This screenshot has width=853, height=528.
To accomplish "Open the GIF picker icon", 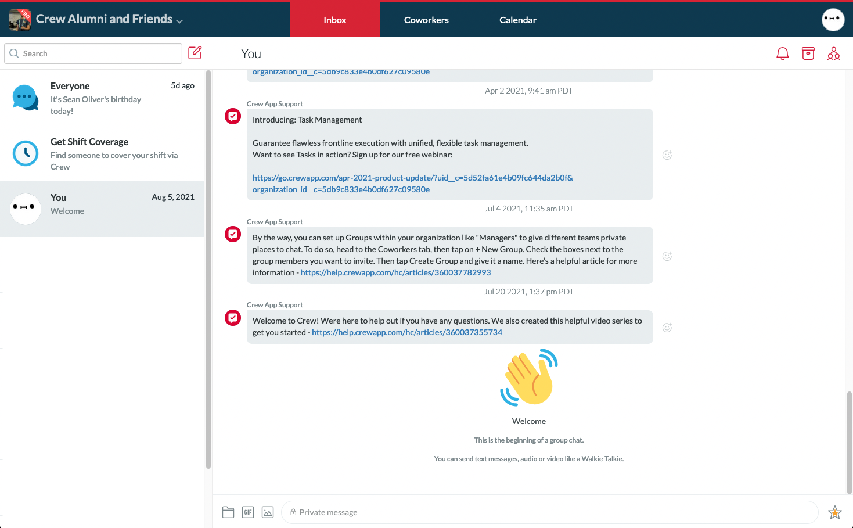I will point(248,512).
